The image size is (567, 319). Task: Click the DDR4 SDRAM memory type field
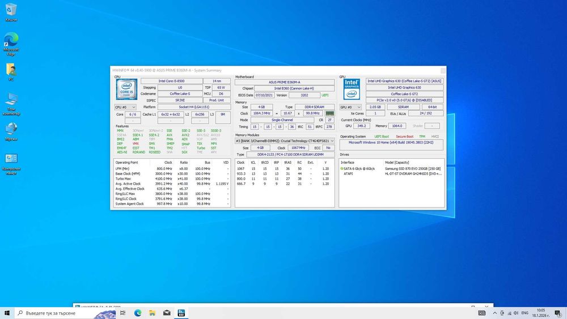[315, 107]
